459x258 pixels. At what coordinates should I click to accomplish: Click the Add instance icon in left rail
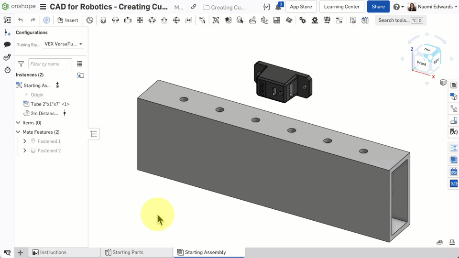7,32
